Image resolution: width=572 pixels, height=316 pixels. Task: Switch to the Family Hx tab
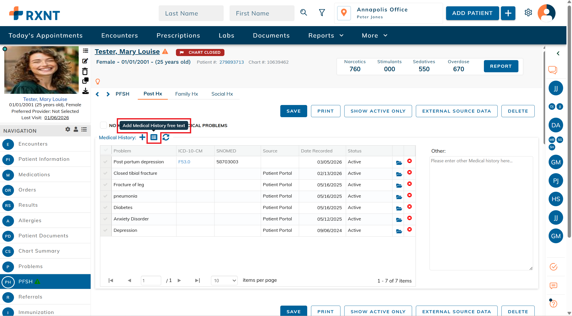(x=186, y=94)
